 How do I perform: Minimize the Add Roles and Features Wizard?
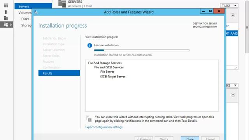(203, 11)
